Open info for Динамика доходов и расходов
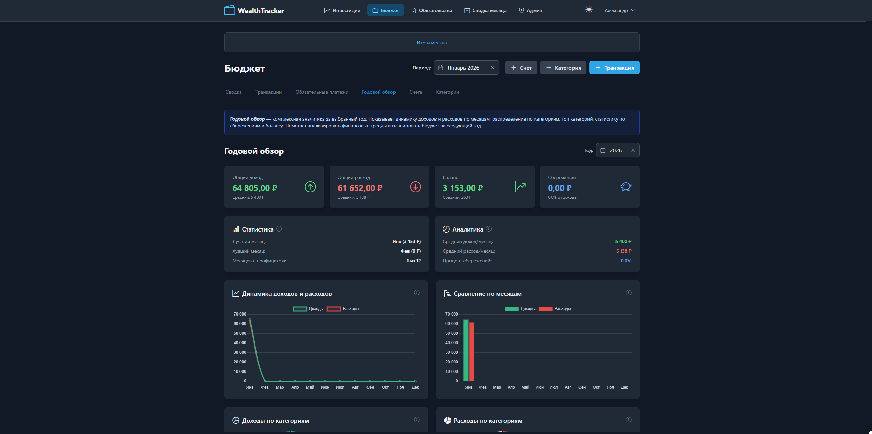Screen dimensions: 872x434 pyautogui.click(x=417, y=293)
